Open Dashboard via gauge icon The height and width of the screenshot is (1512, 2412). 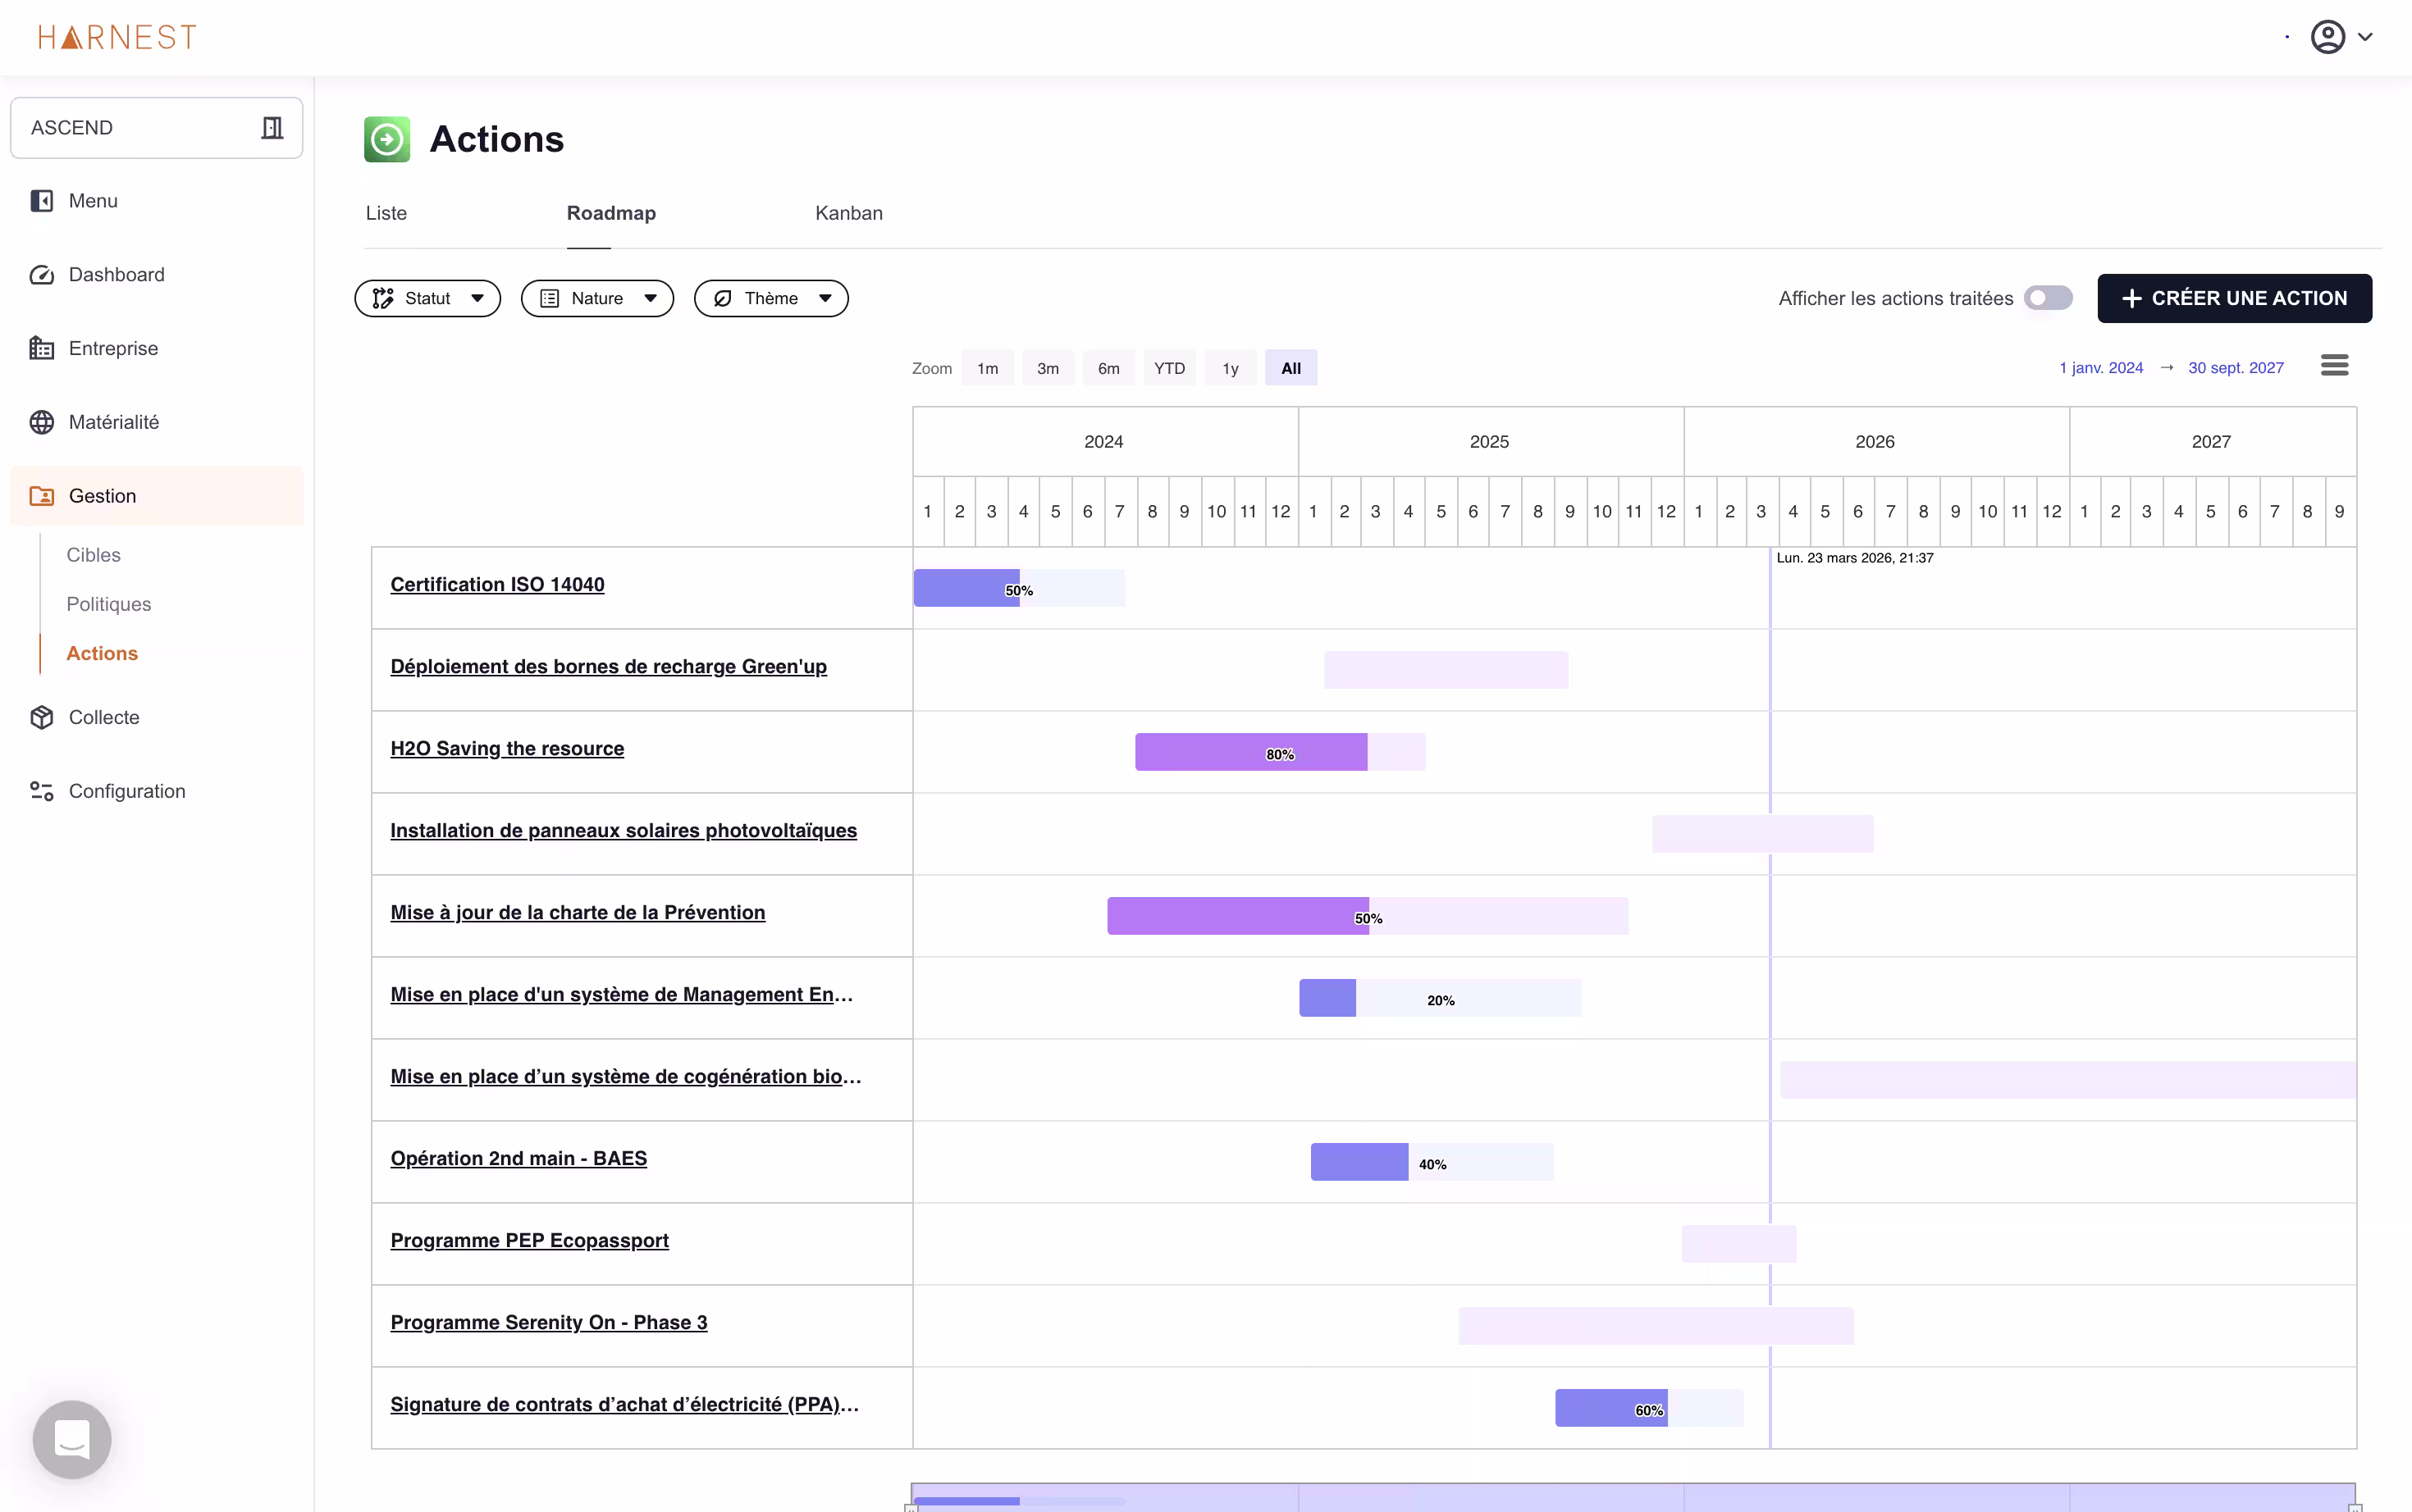pyautogui.click(x=42, y=275)
